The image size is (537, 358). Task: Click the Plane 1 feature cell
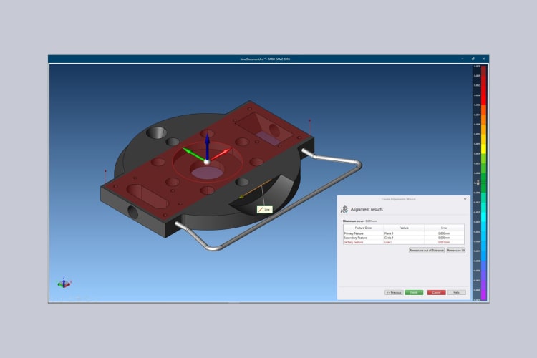[x=404, y=233]
